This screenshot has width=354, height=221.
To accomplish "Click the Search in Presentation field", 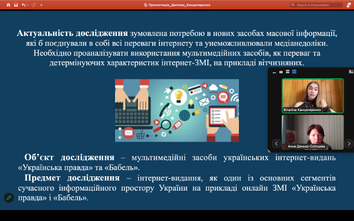I will pos(316,5).
